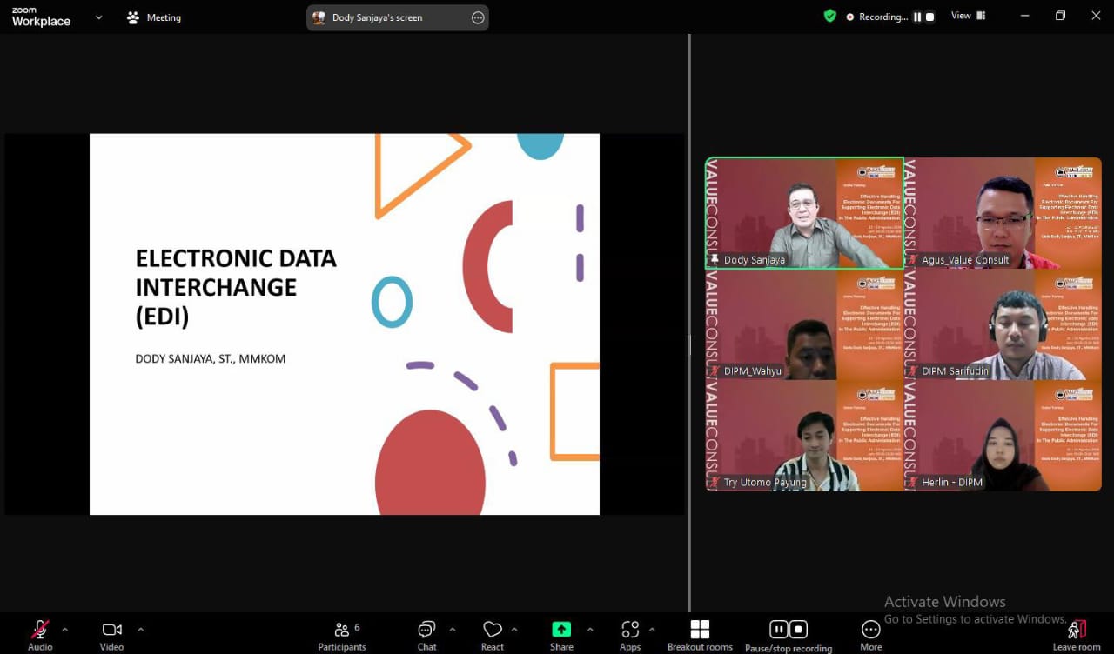Expand the audio options chevron
Image resolution: width=1114 pixels, height=654 pixels.
(x=64, y=629)
